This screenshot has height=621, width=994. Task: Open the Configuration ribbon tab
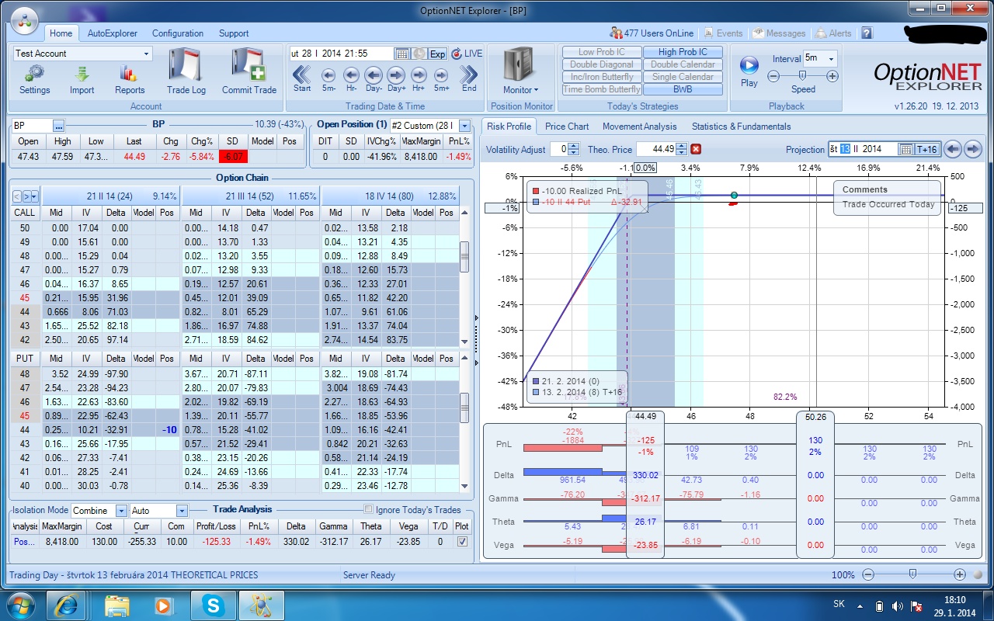point(178,33)
